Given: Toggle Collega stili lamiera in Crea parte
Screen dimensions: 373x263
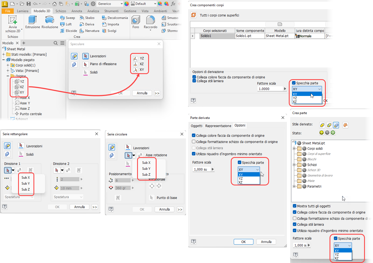Looking at the screenshot, I should pyautogui.click(x=295, y=224).
